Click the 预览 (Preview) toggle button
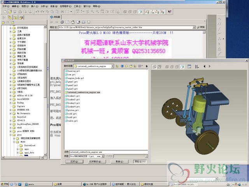The width and height of the screenshot is (249, 187). 140,161
